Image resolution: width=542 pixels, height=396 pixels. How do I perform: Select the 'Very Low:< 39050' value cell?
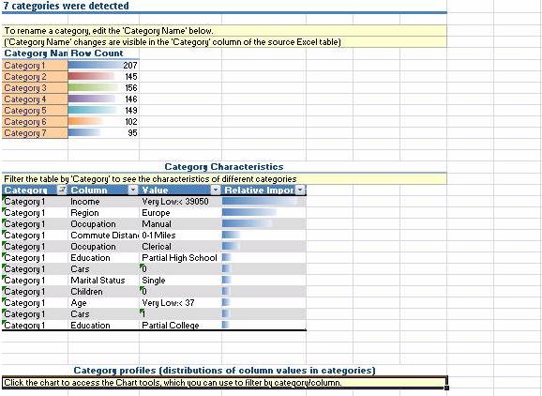[x=180, y=202]
